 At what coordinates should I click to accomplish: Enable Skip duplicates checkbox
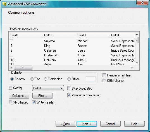coord(69,88)
